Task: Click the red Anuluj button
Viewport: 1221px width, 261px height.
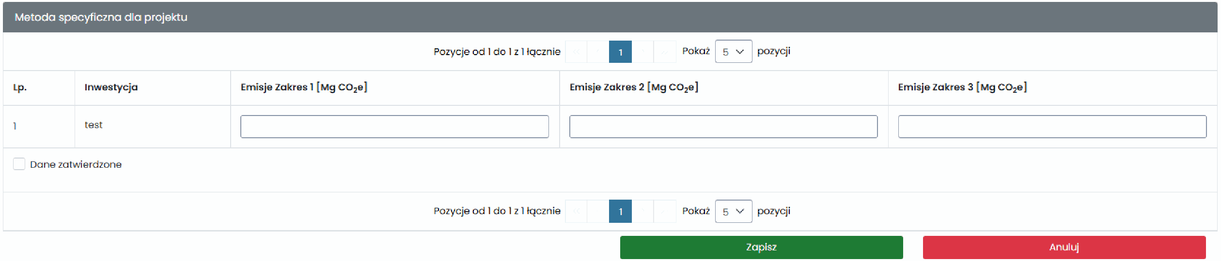Action: pos(1064,247)
